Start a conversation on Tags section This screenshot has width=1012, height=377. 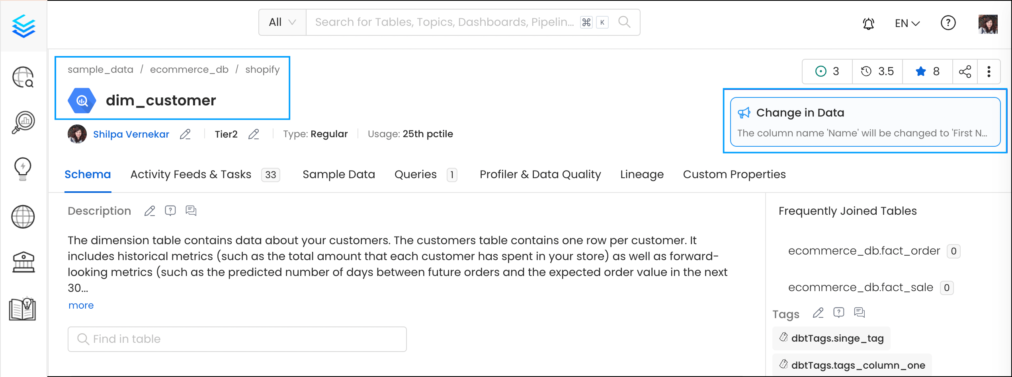859,313
